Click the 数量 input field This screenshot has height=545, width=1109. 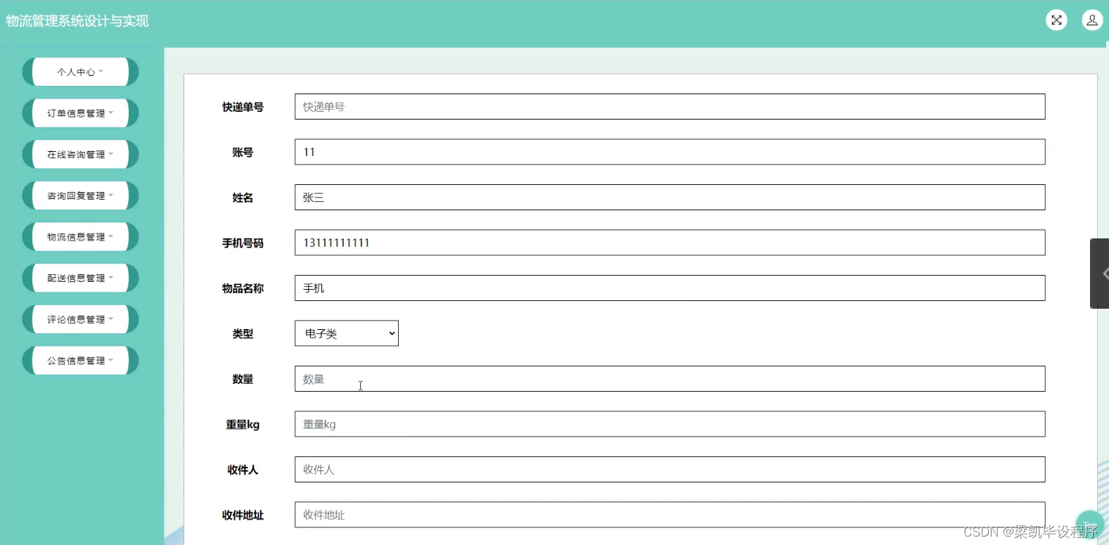click(668, 378)
